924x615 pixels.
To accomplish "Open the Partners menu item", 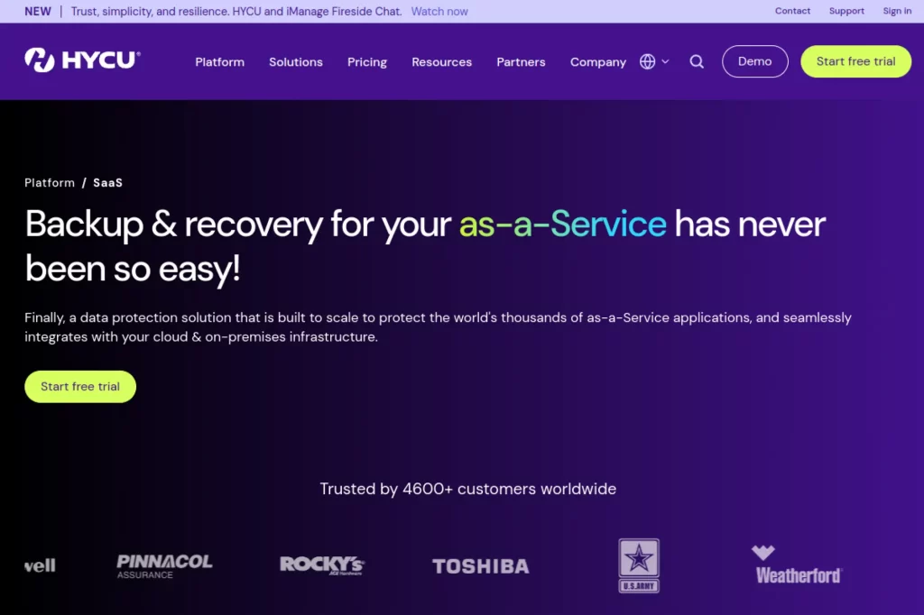I will pos(521,62).
